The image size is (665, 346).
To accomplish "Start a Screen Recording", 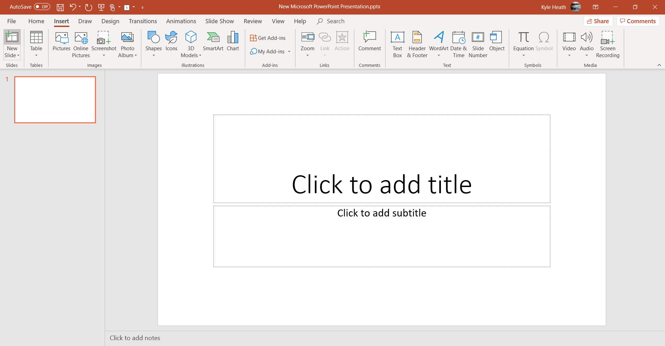I will point(608,44).
